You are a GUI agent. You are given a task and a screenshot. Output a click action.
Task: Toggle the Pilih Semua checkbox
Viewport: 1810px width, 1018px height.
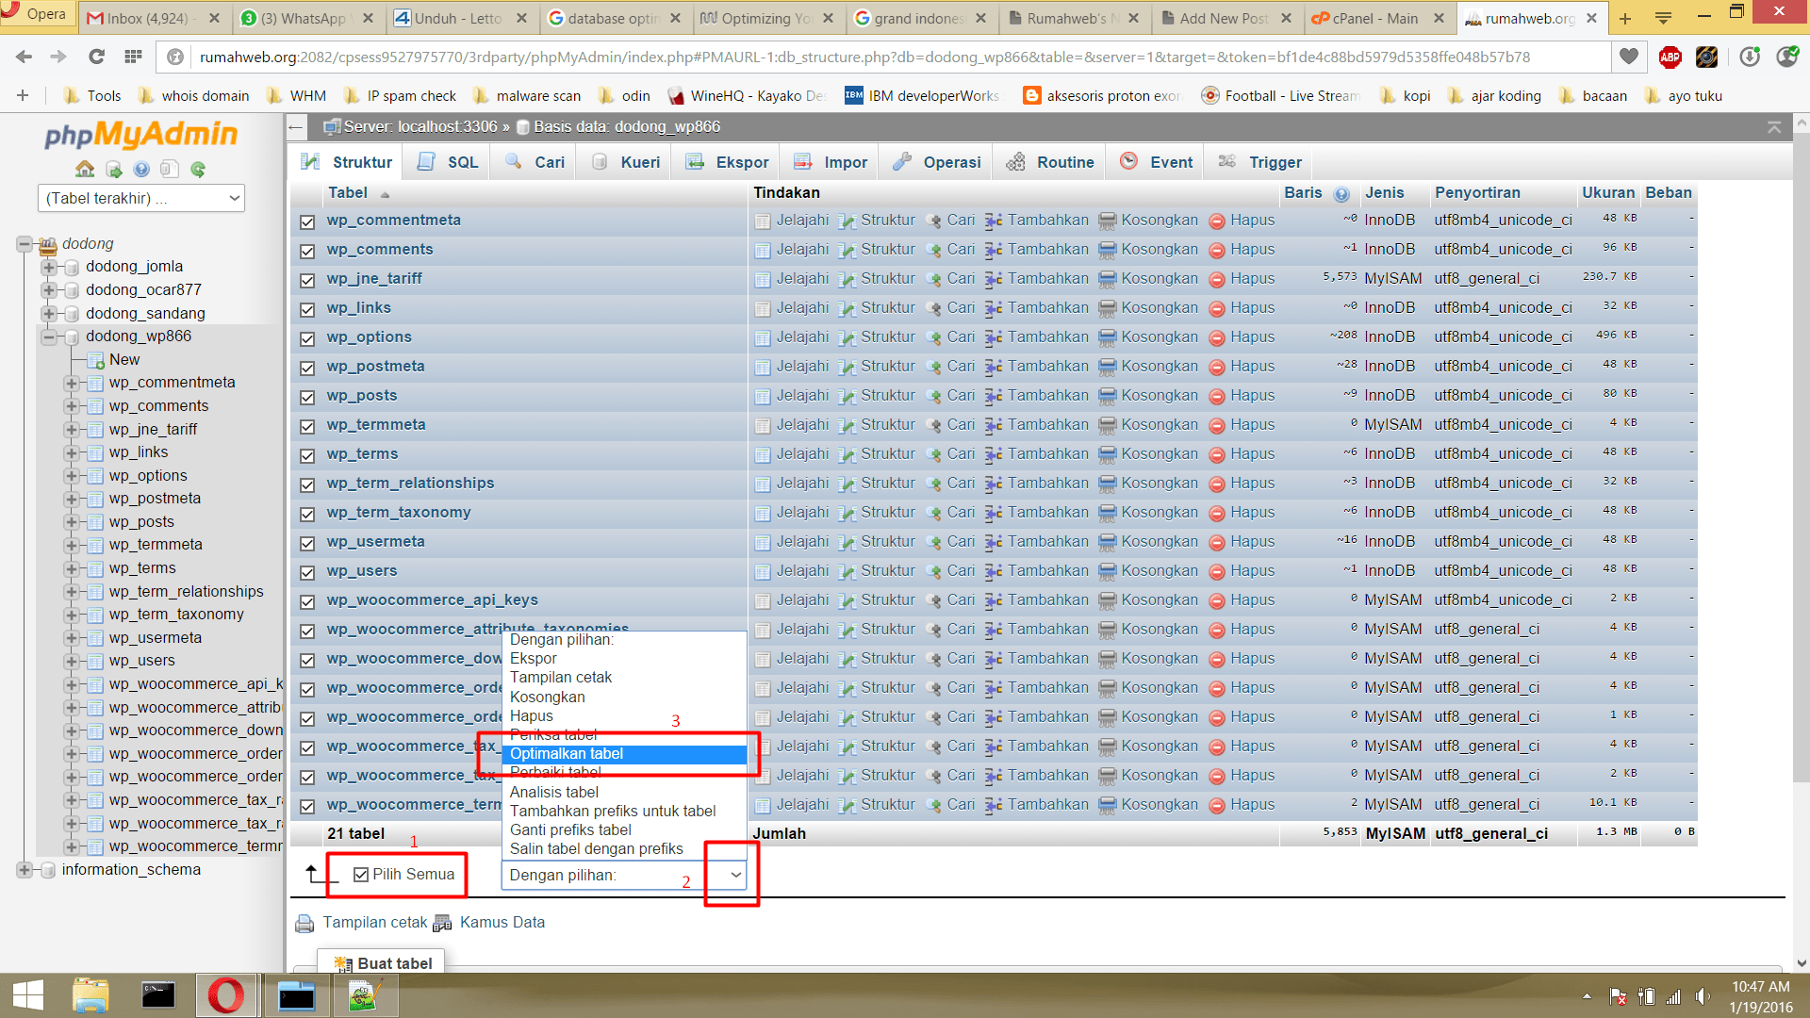click(360, 875)
